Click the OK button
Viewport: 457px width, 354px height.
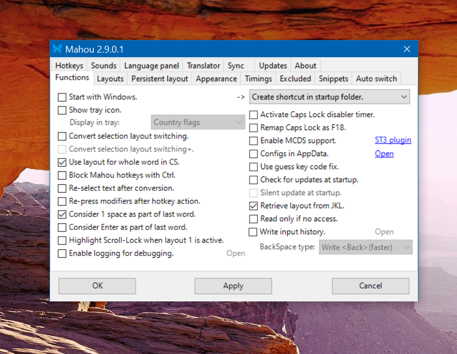click(x=97, y=286)
